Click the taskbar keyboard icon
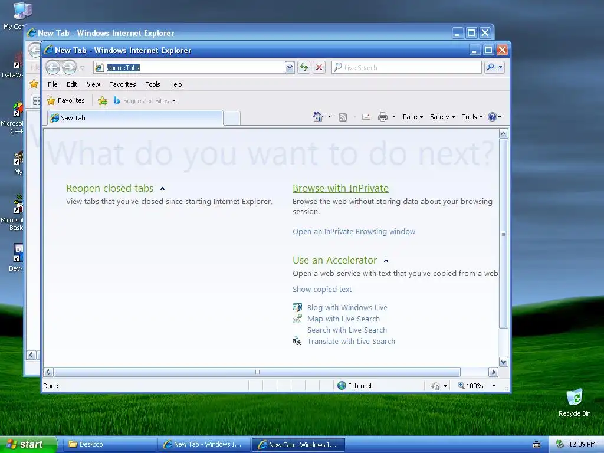 pos(537,445)
